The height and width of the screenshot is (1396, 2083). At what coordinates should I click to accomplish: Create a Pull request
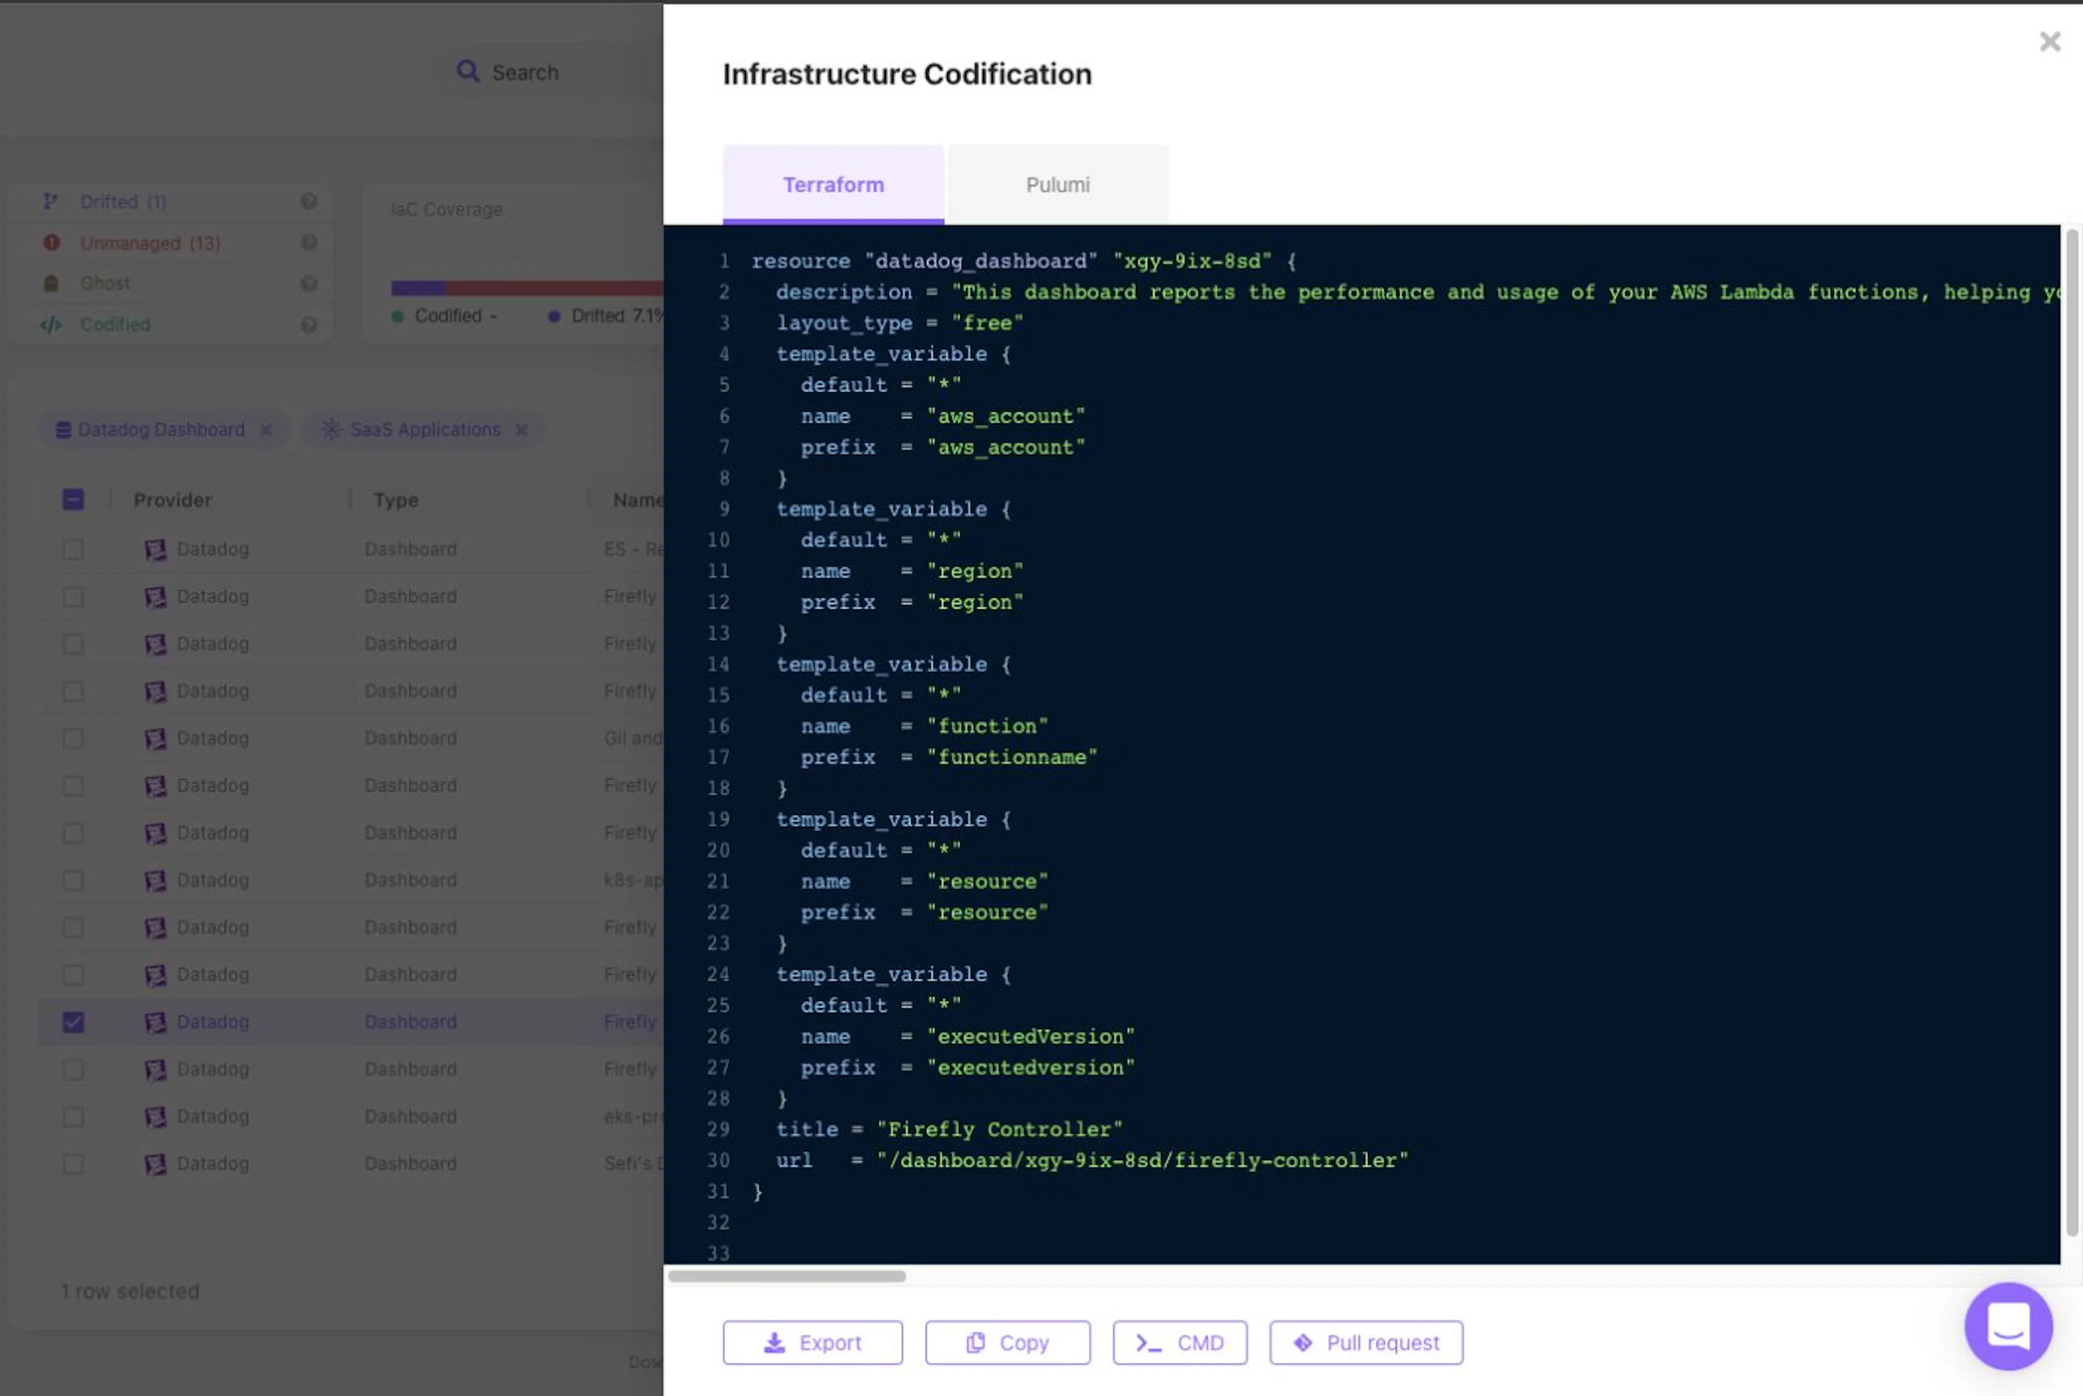1366,1343
